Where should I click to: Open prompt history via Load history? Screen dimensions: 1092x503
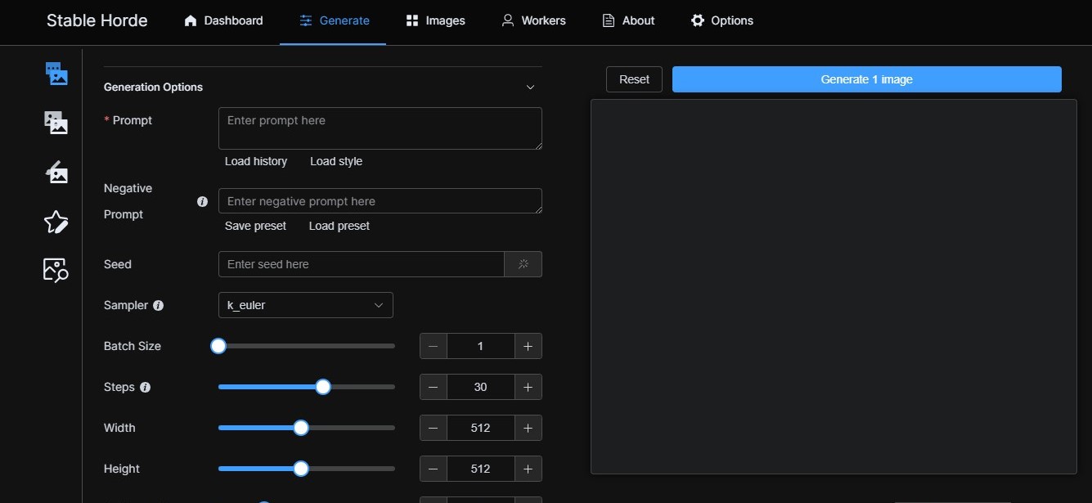click(x=255, y=161)
